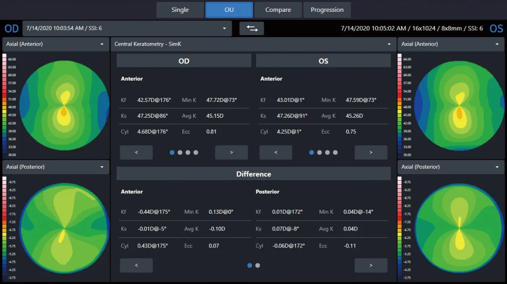Image resolution: width=507 pixels, height=284 pixels.
Task: Go to previous OS keratometry page
Action: [276, 152]
